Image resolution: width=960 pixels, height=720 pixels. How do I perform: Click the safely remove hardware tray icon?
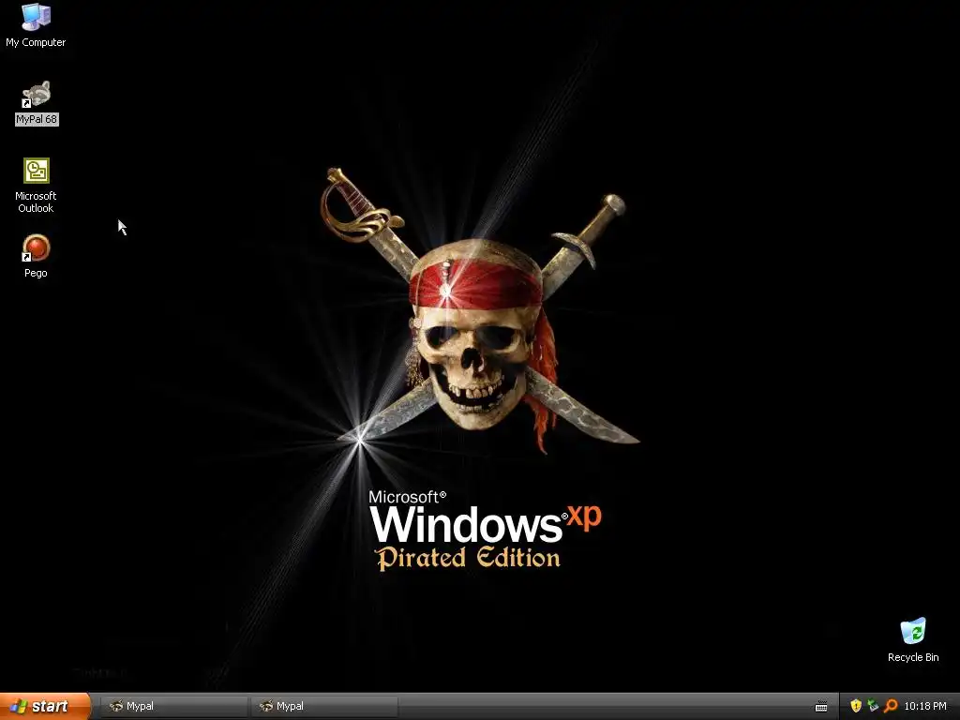[873, 706]
